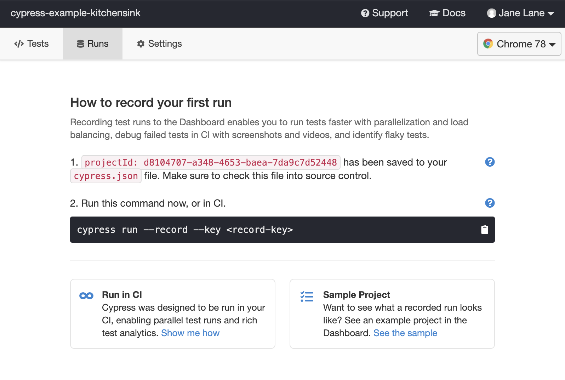Click the How to record your first run heading
Screen dimensions: 565x380
click(x=151, y=103)
